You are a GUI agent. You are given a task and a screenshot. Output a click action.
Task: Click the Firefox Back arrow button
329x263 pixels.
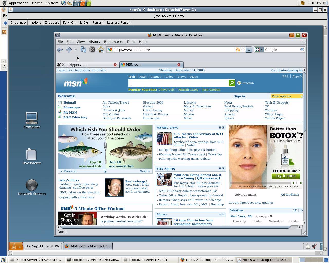60,50
